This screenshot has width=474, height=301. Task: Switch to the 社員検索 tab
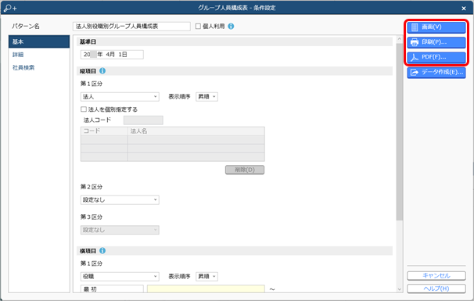[39, 68]
